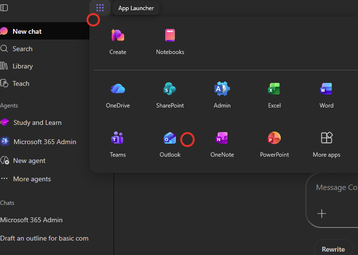Open the App Launcher grid icon
The height and width of the screenshot is (255, 358).
coord(100,8)
